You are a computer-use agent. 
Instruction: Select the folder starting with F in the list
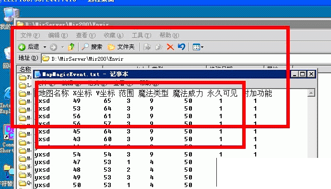25,77
